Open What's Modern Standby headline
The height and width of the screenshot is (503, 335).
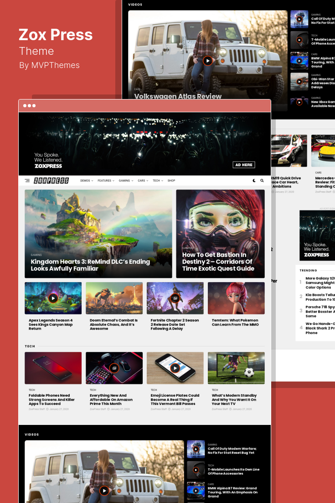coord(234,400)
